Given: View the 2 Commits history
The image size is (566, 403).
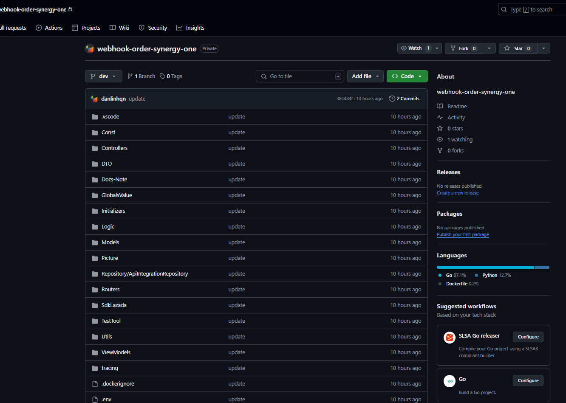Looking at the screenshot, I should click(404, 99).
